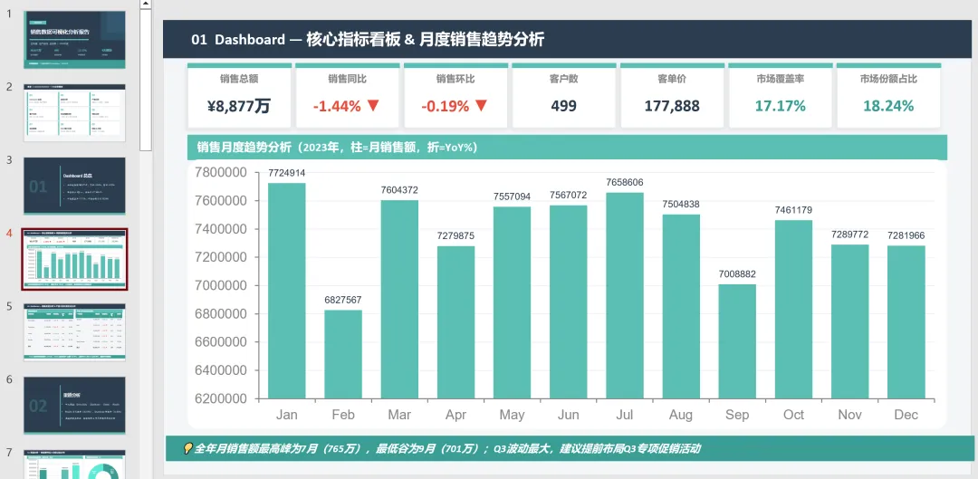978x479 pixels.
Task: Click the x-axis label Mar
Action: pyautogui.click(x=400, y=415)
